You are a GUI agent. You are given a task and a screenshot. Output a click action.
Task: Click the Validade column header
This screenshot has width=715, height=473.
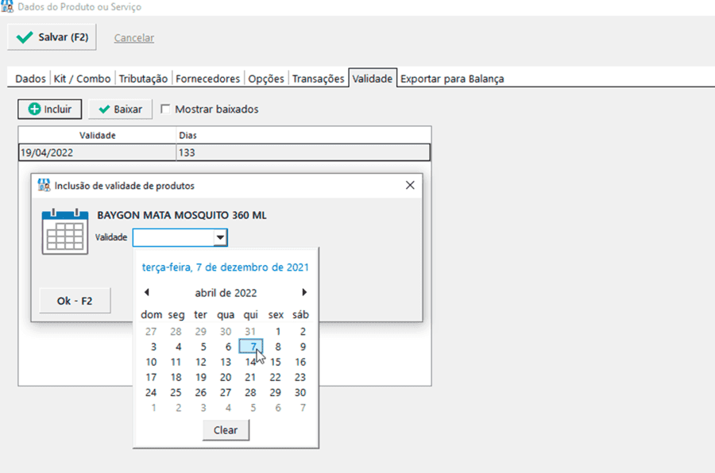point(97,136)
